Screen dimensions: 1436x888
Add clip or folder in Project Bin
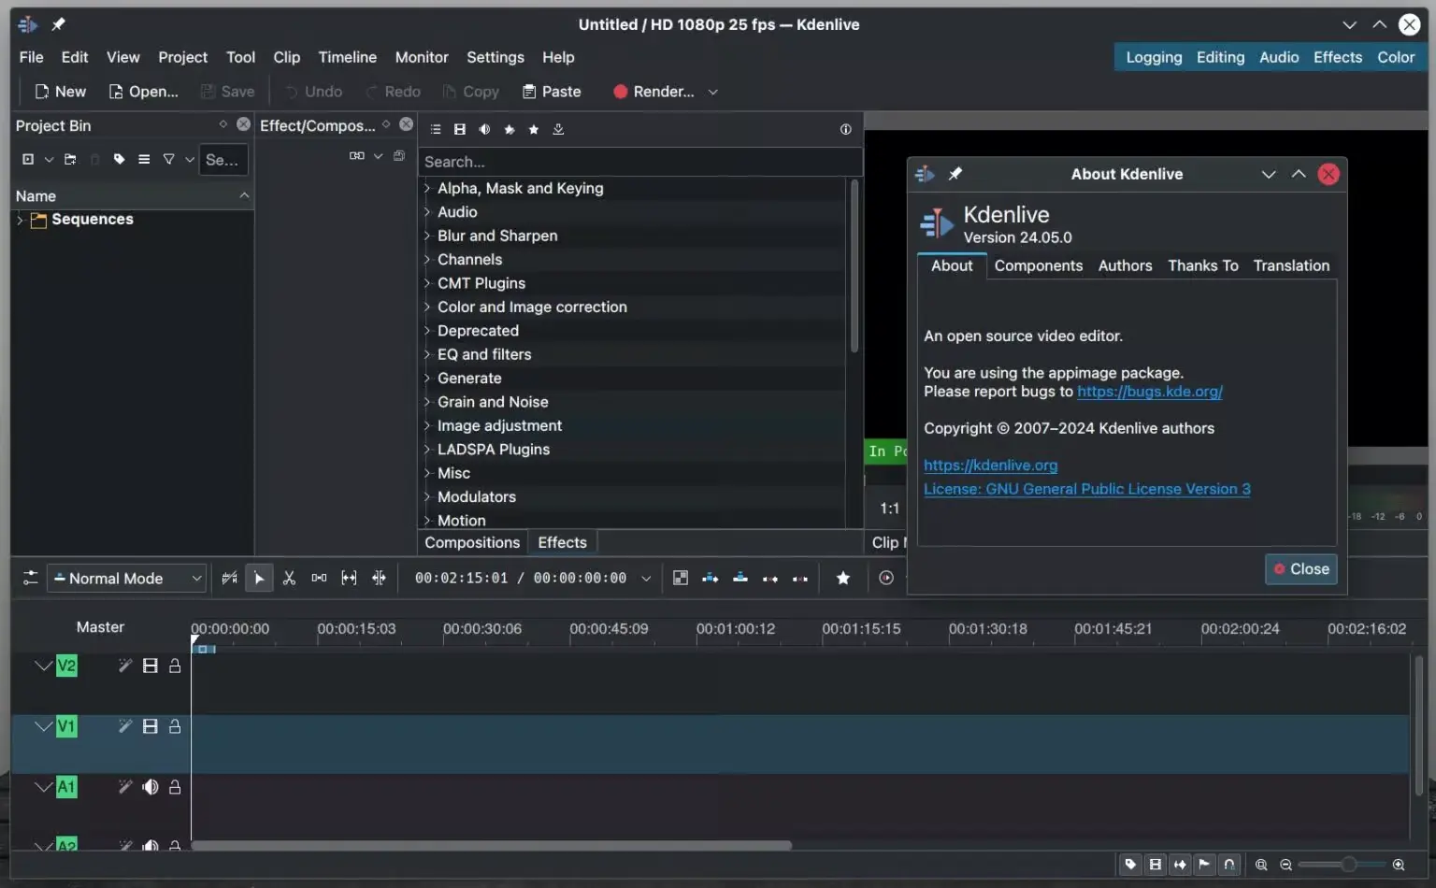(28, 160)
